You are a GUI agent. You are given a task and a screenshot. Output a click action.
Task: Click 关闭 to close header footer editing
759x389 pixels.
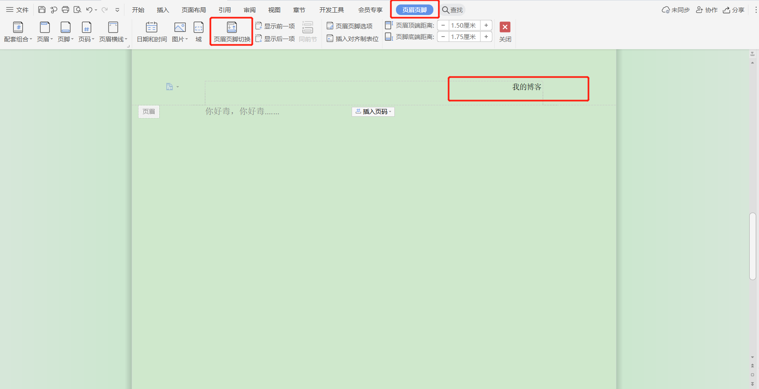point(505,32)
